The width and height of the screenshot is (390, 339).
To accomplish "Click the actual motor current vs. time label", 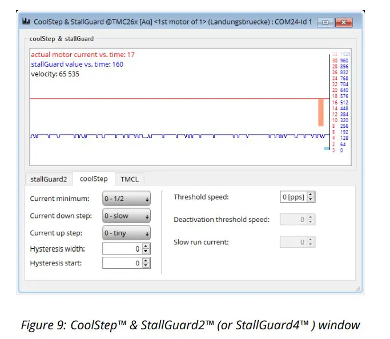I will click(x=83, y=54).
